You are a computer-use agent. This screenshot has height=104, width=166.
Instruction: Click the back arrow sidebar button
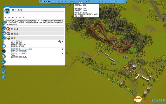click(x=4, y=38)
